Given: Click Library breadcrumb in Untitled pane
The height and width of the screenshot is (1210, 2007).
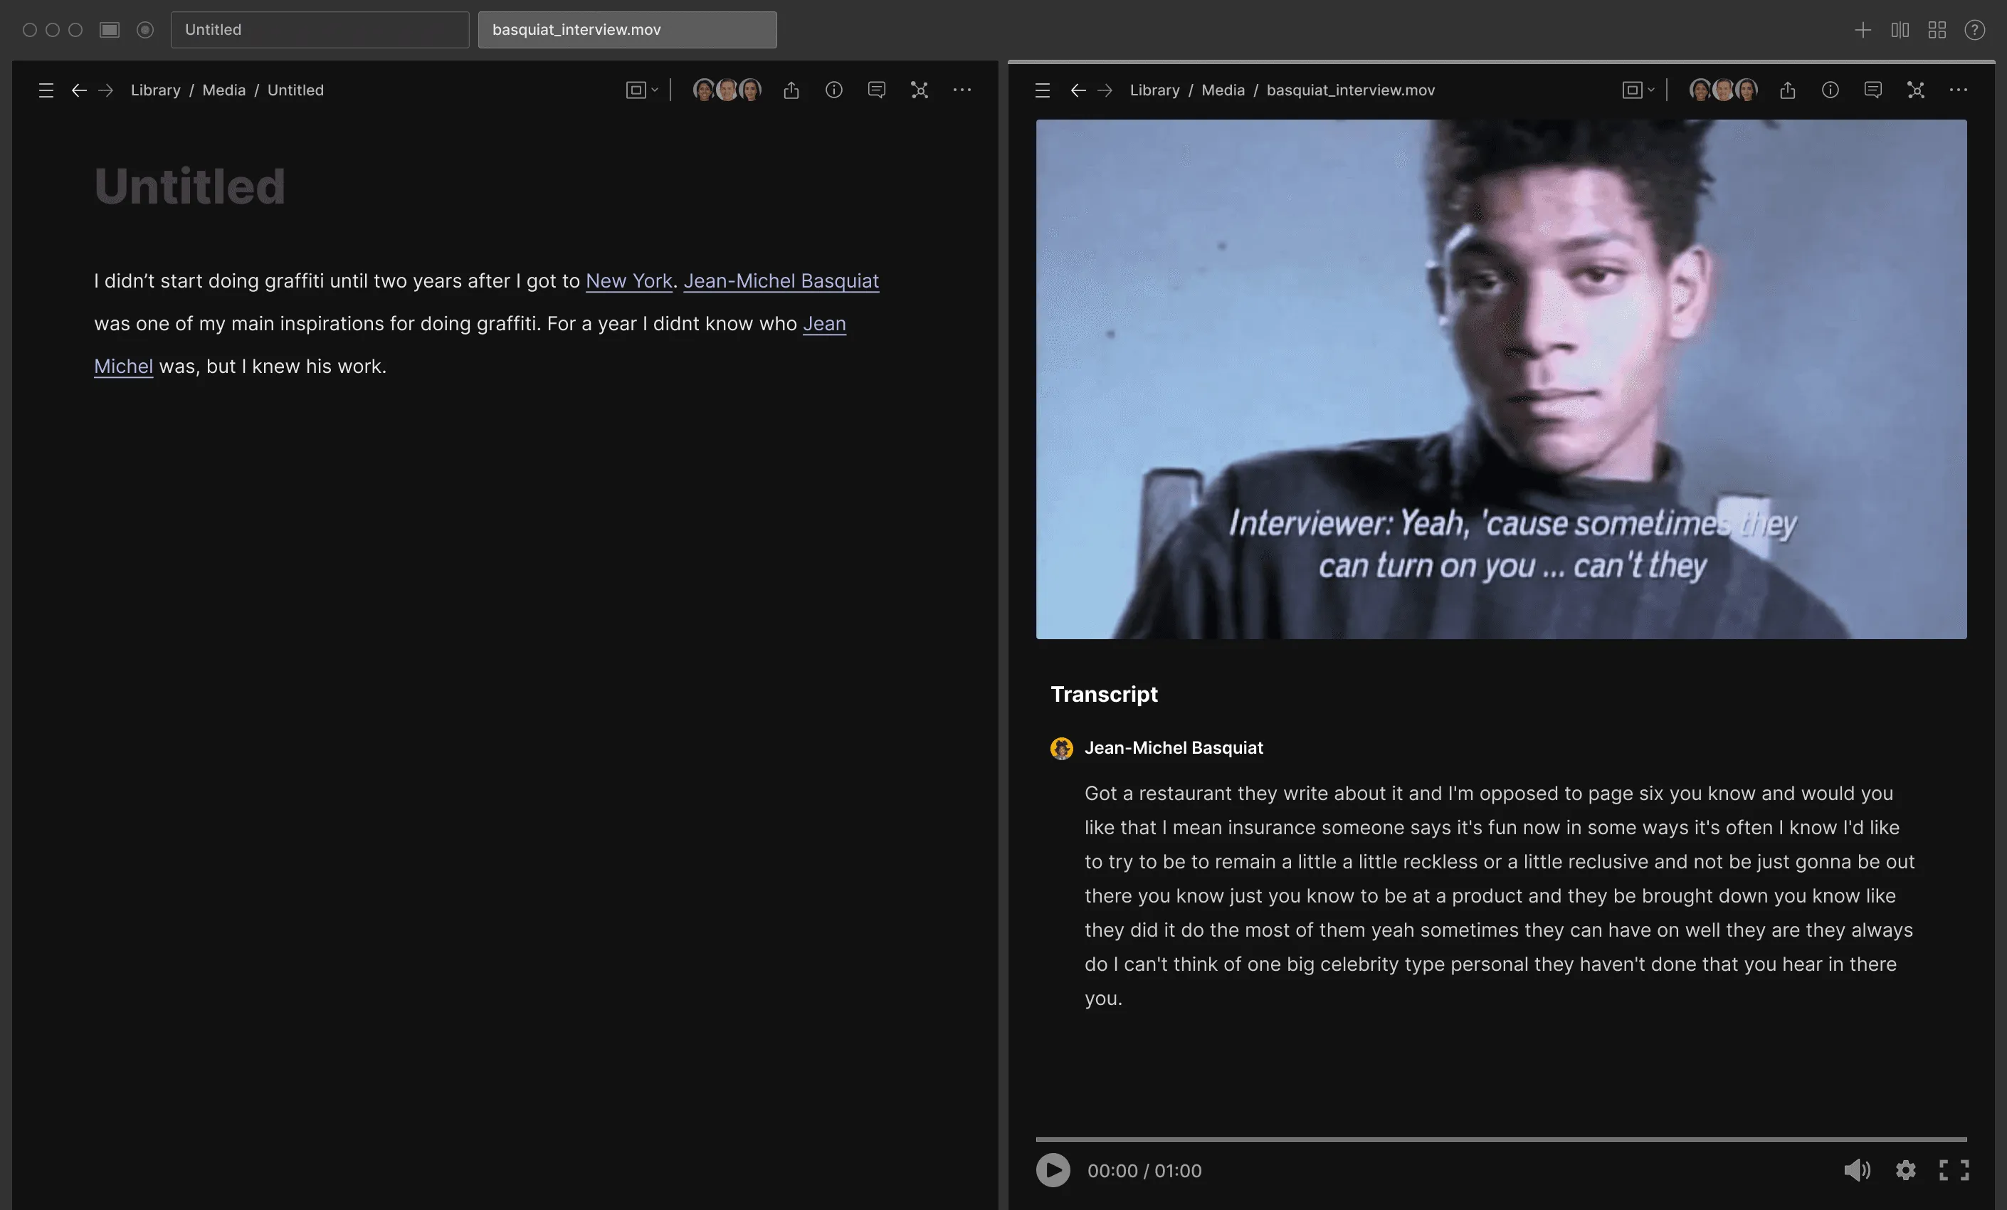Looking at the screenshot, I should (156, 90).
